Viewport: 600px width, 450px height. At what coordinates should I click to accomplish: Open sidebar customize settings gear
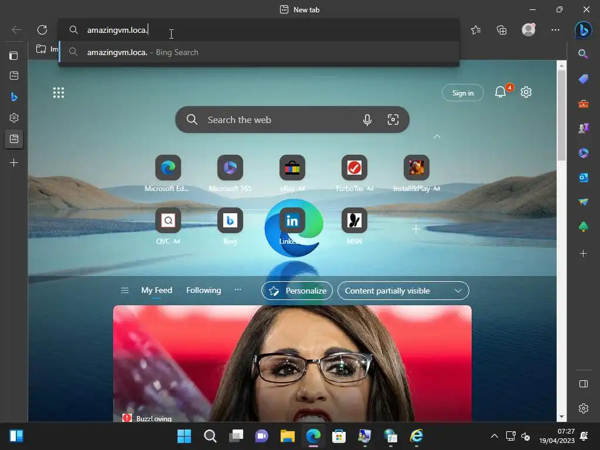click(583, 408)
